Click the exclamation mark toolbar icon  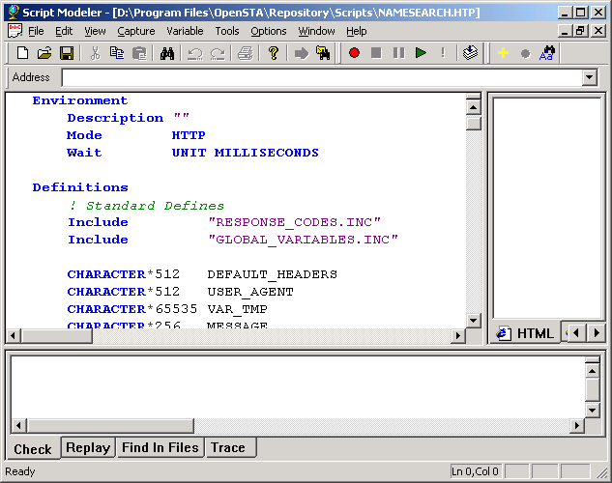pyautogui.click(x=443, y=52)
